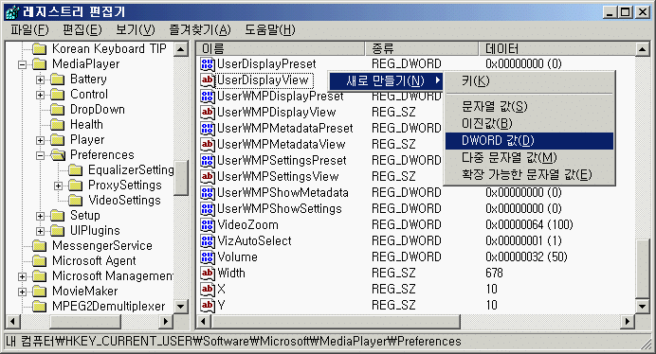This screenshot has height=354, width=656.
Task: Select the MPEG2Demultiplexer tree item
Action: click(108, 307)
